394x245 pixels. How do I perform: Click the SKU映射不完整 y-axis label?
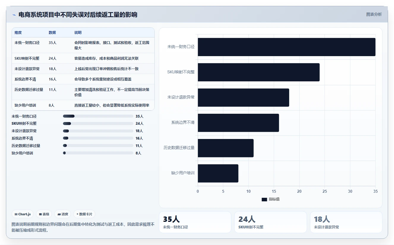(181, 72)
